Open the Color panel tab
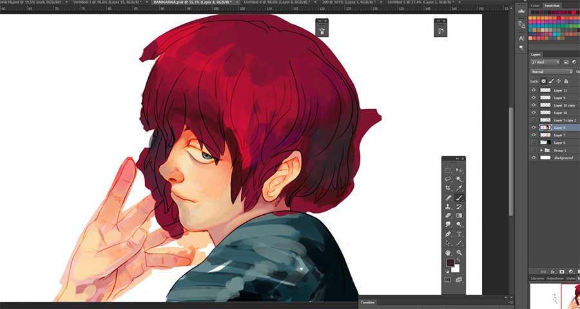580x309 pixels. pos(535,6)
